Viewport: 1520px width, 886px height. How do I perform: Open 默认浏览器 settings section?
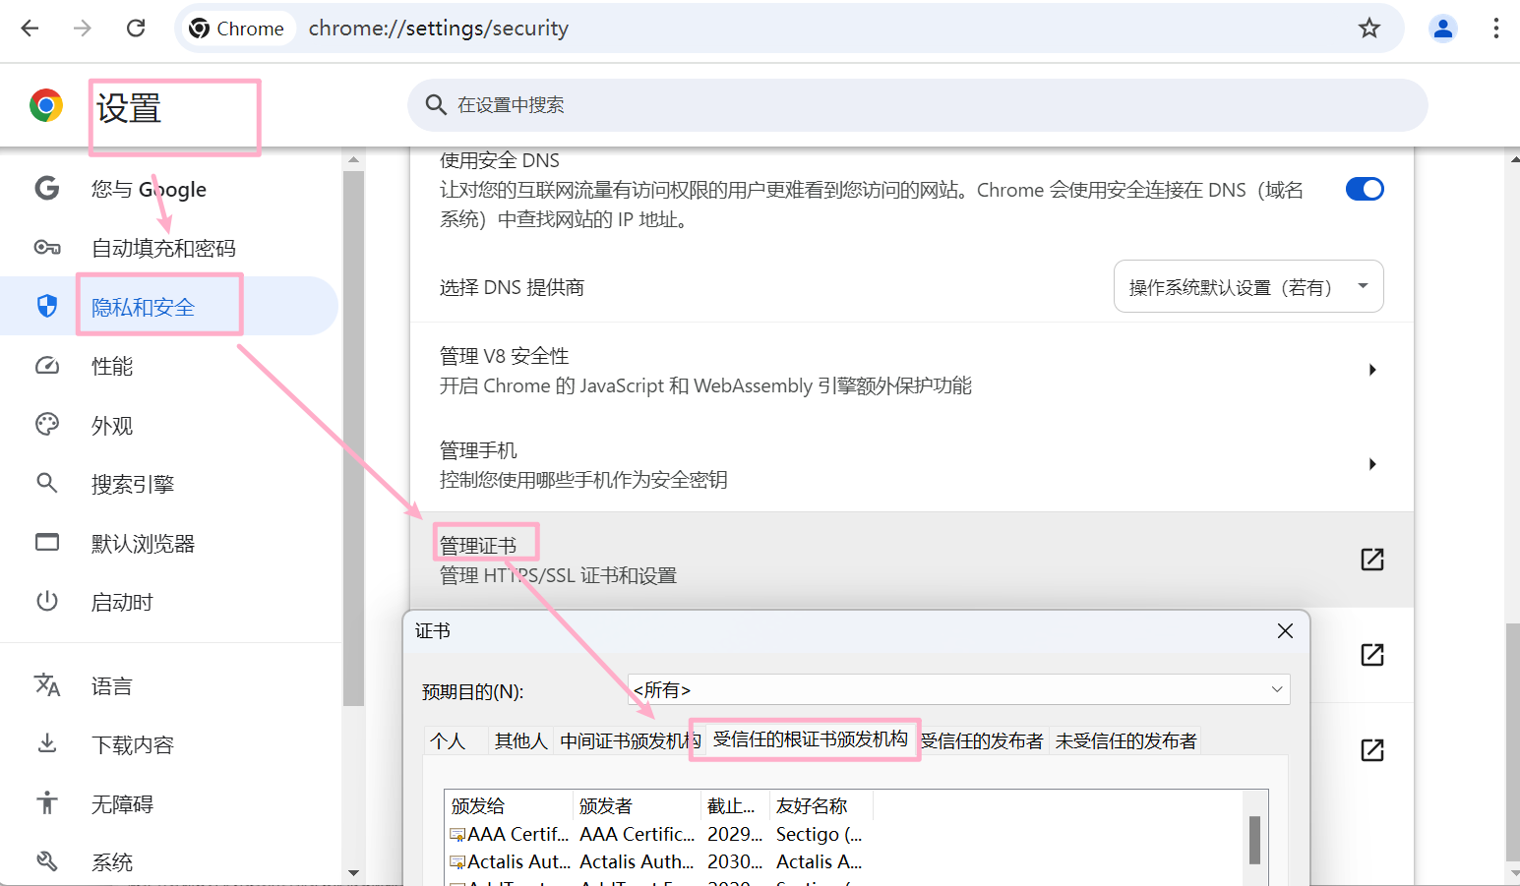[169, 543]
